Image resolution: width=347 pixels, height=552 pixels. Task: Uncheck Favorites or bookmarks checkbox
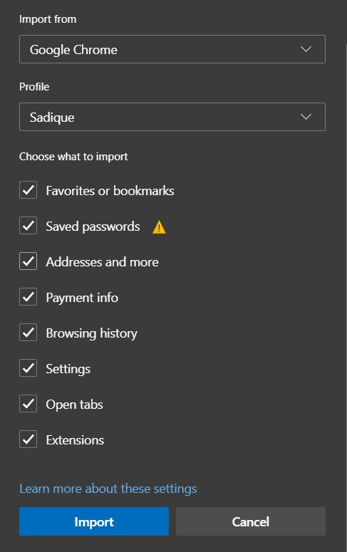pyautogui.click(x=29, y=190)
